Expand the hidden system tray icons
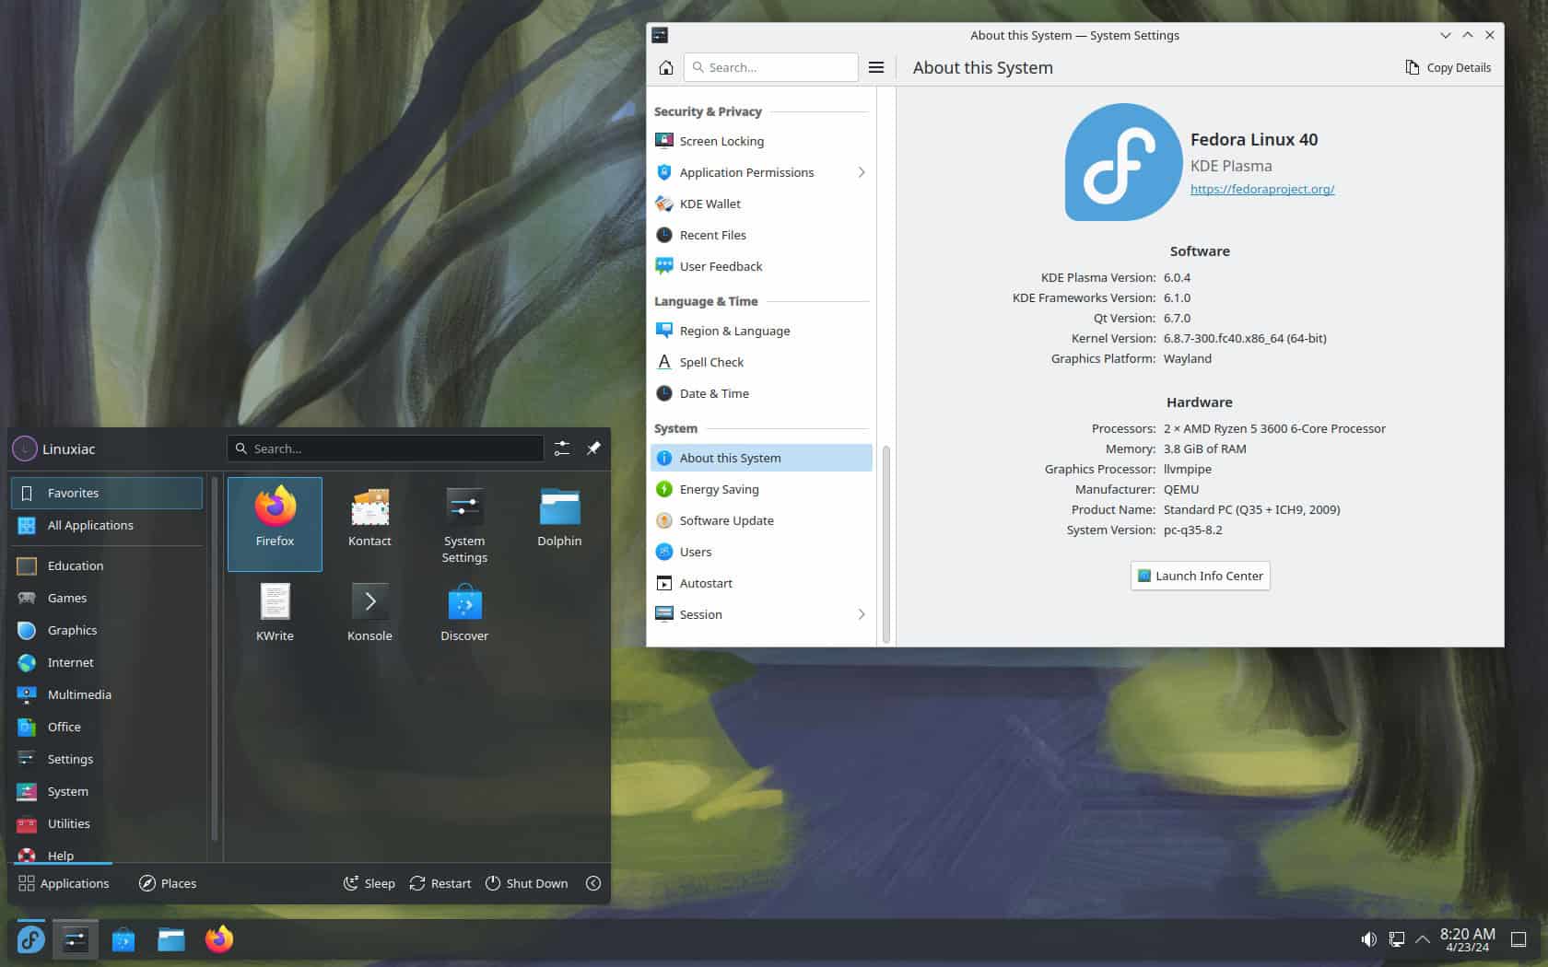1548x967 pixels. [1423, 939]
